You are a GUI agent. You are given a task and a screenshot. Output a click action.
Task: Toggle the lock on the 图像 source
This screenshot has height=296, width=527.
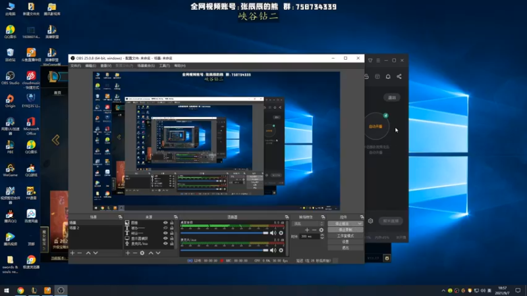172,222
